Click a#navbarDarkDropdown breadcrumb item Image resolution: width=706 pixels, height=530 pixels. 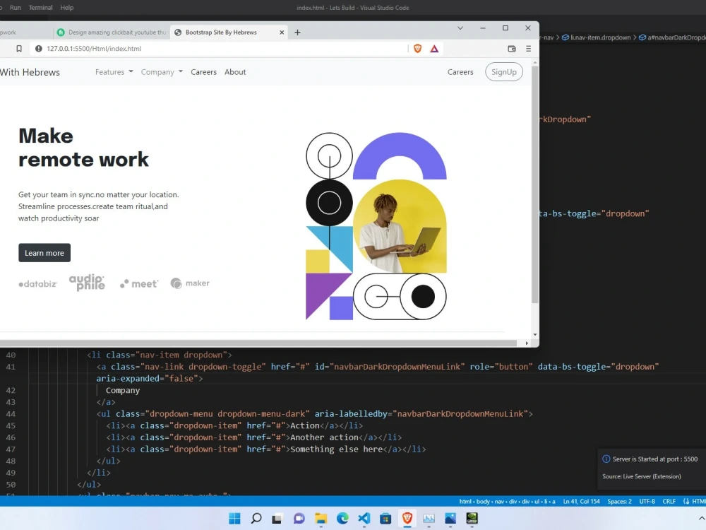pos(673,37)
